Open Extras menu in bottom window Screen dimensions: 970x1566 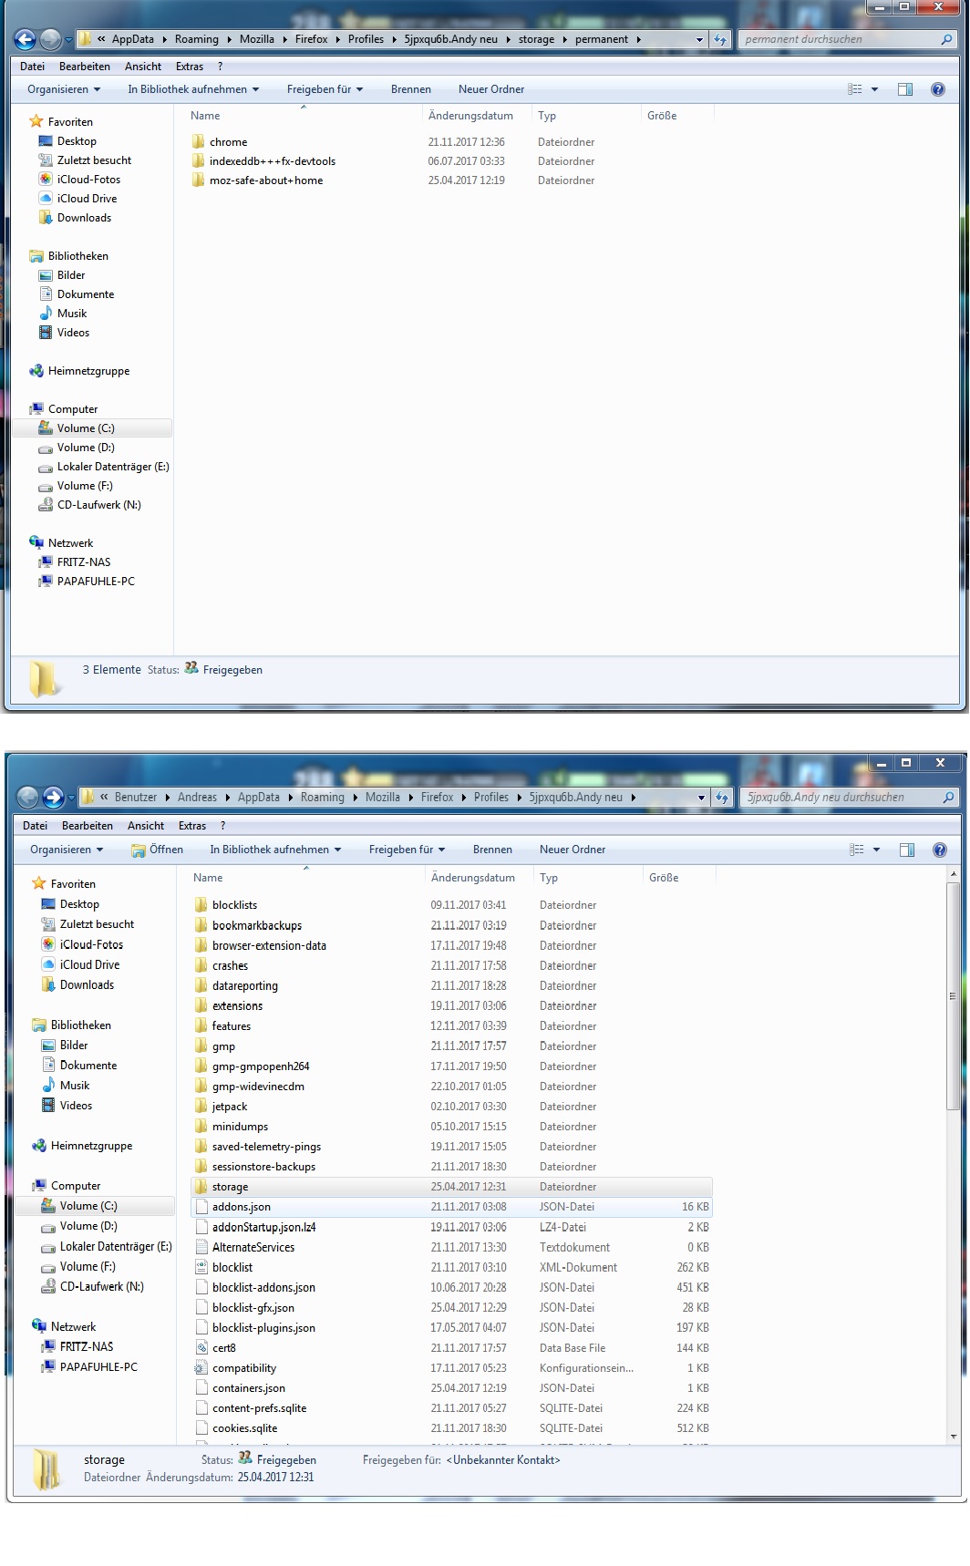click(x=192, y=826)
